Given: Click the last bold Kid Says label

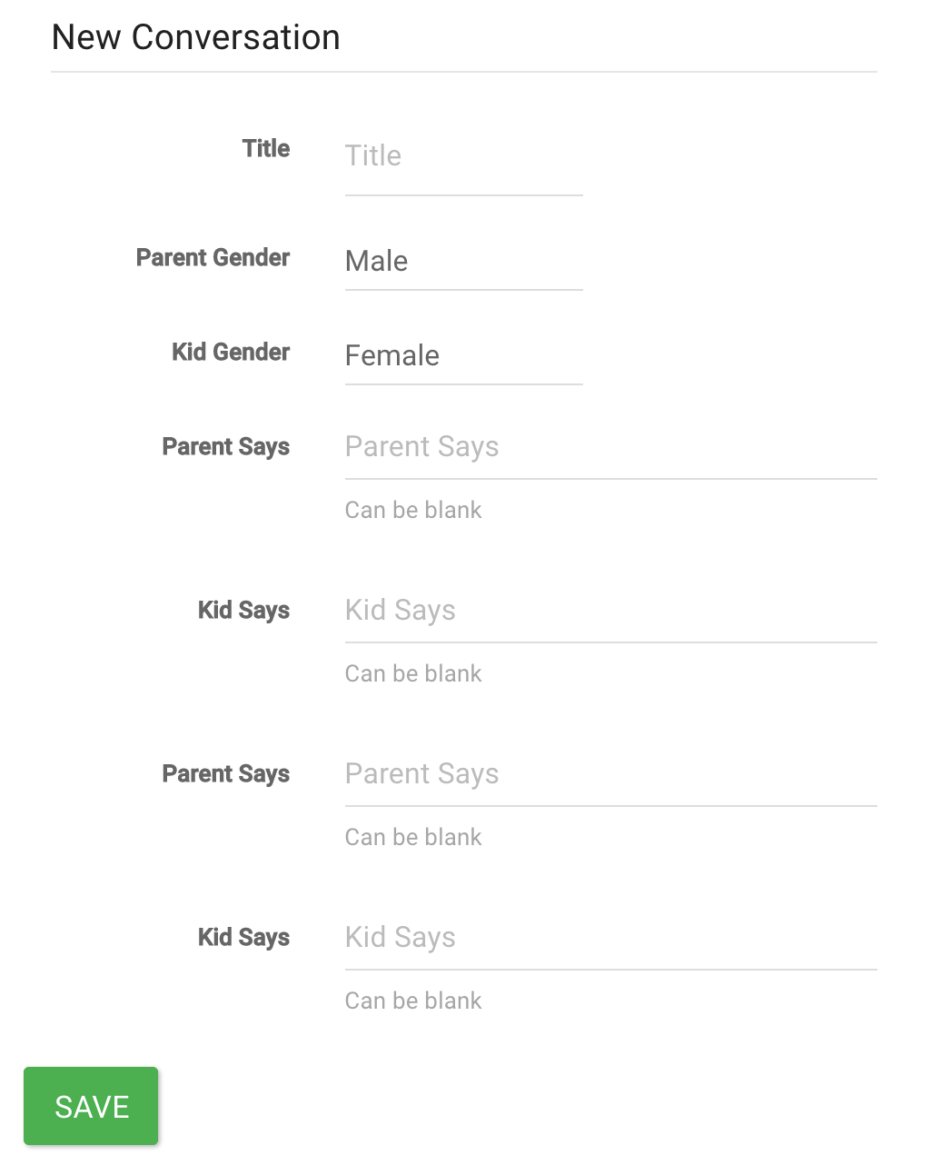Looking at the screenshot, I should (x=243, y=938).
